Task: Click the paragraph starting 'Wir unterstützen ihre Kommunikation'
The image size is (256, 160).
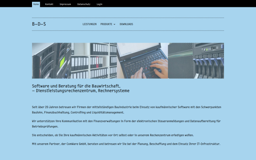Action: coord(126,124)
